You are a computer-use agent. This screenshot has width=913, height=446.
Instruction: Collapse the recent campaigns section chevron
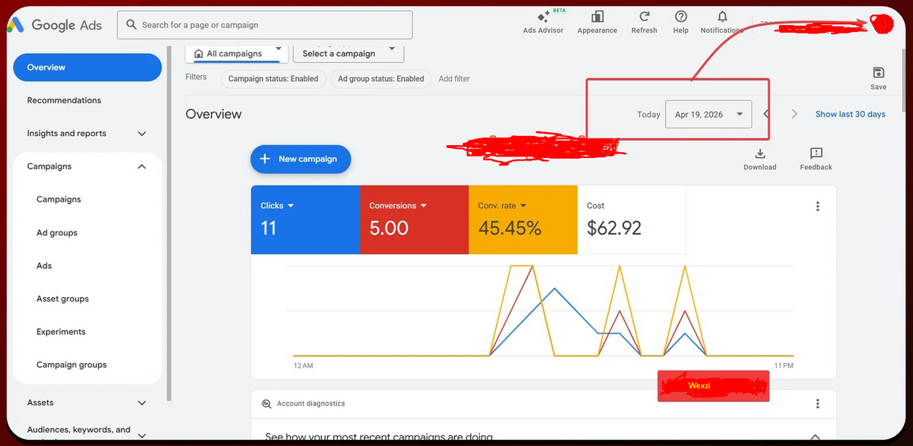pos(815,437)
